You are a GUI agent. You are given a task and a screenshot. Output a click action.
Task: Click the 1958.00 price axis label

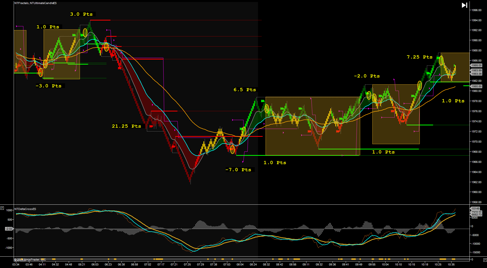(x=476, y=202)
